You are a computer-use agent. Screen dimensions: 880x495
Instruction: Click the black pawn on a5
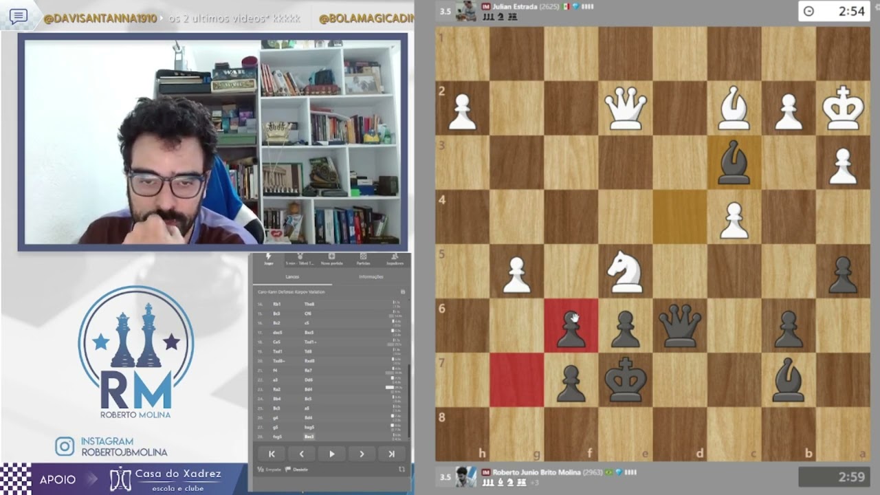pyautogui.click(x=843, y=274)
